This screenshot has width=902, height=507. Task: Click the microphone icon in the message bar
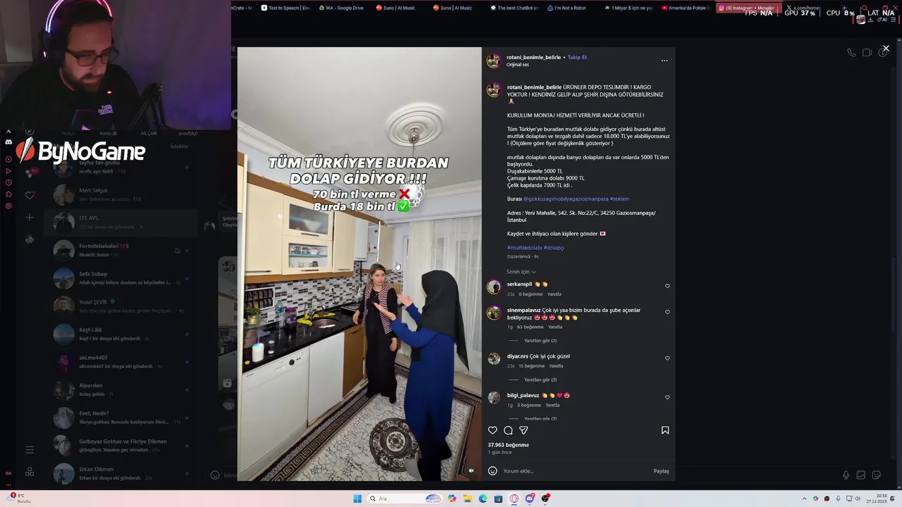point(846,475)
